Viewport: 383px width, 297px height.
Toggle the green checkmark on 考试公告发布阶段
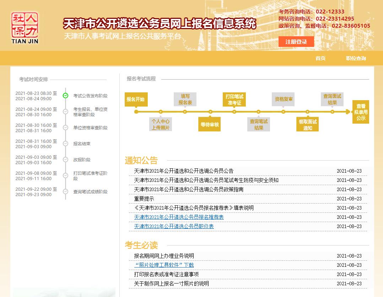pos(65,95)
